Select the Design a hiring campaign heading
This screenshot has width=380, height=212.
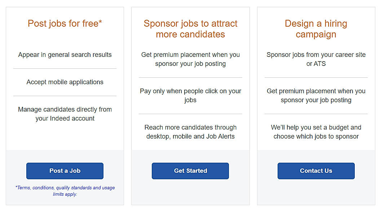pyautogui.click(x=316, y=29)
